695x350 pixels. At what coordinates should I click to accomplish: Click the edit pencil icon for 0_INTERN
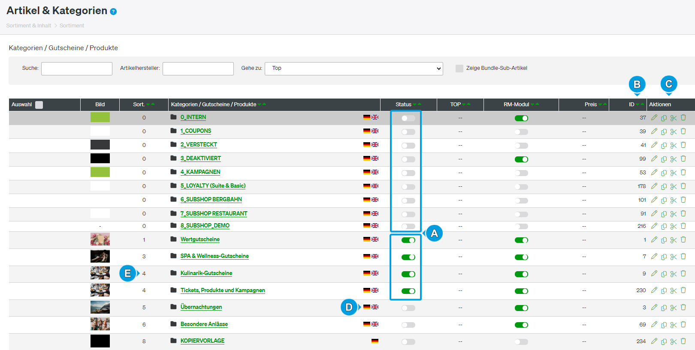[x=654, y=117]
